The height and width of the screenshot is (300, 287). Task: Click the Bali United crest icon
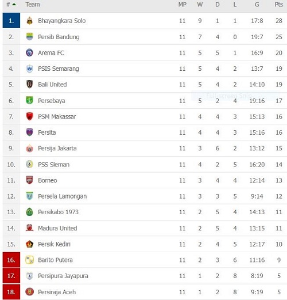coord(29,84)
